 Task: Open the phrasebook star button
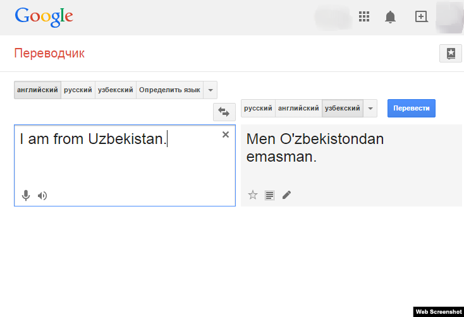click(x=450, y=54)
